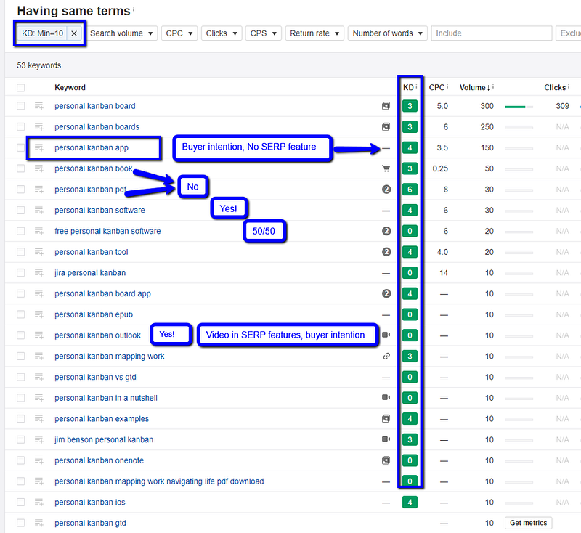581x533 pixels.
Task: Open the Return rate filter dropdown
Action: 314,33
